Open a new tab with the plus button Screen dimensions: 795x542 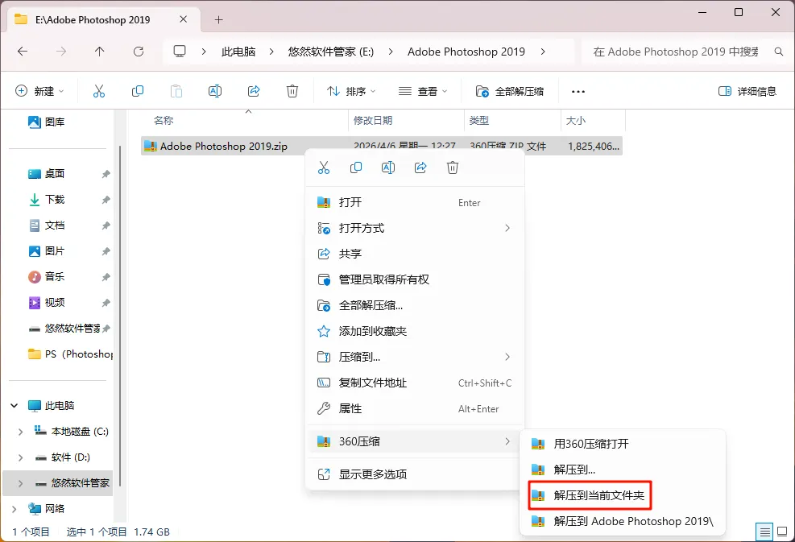tap(218, 20)
